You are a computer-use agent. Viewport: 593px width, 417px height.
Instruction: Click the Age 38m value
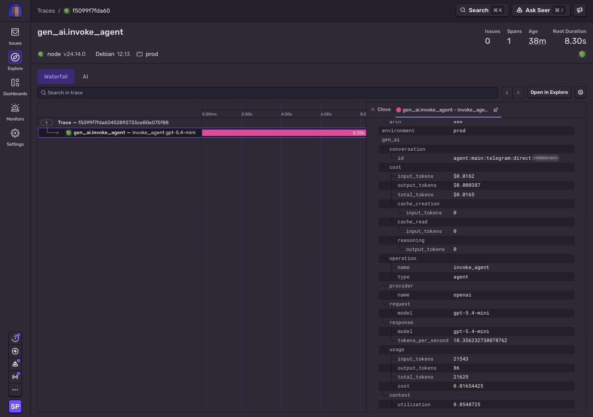click(537, 41)
